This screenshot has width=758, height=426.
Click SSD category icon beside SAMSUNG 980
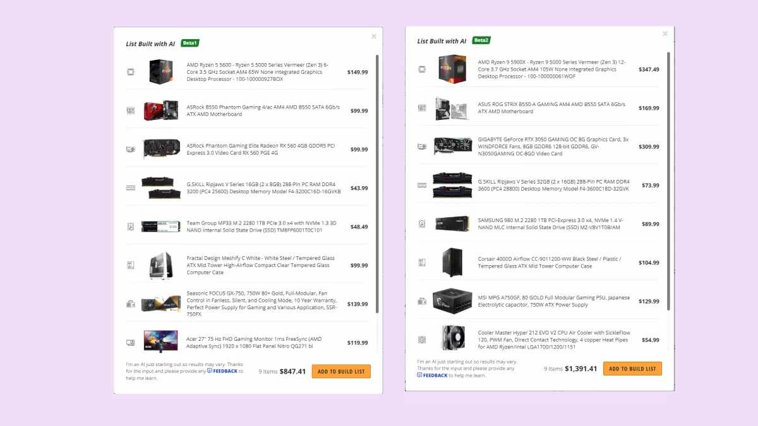click(x=422, y=223)
